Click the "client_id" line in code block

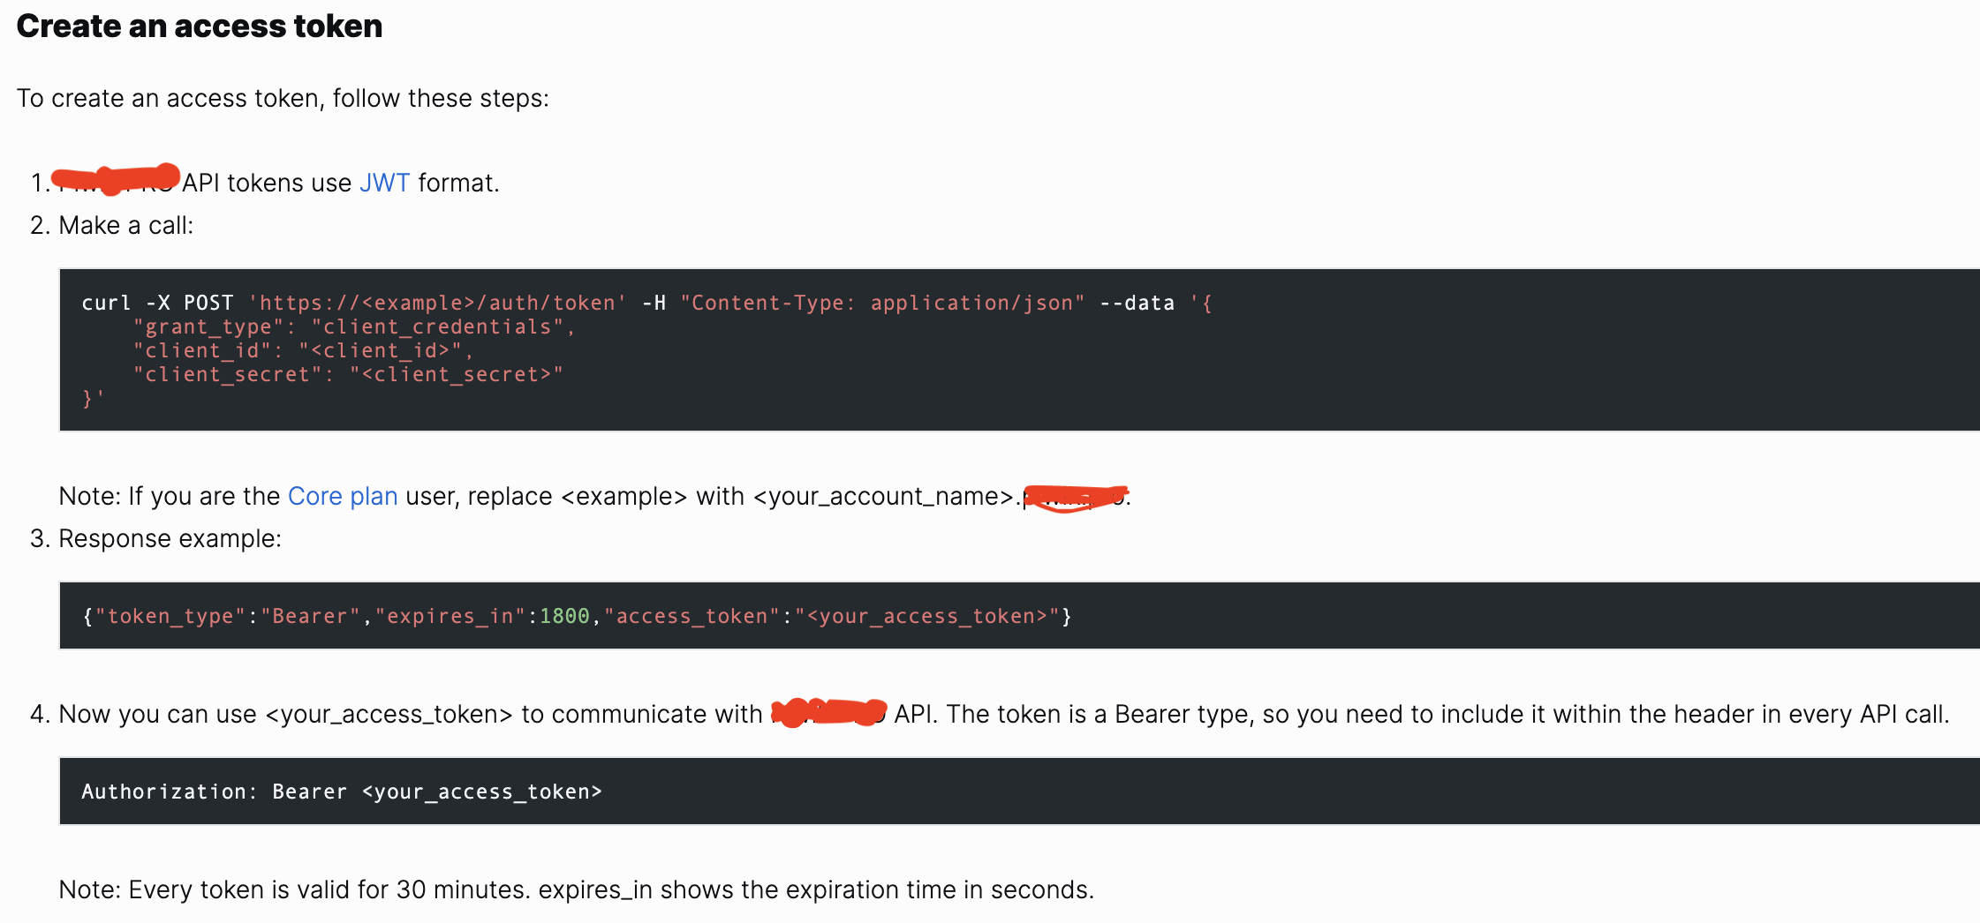tap(303, 350)
